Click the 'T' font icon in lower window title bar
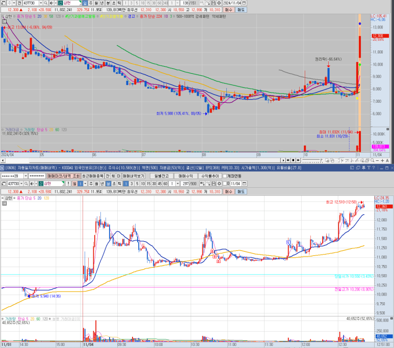This screenshot has width=394, height=348. (x=369, y=168)
